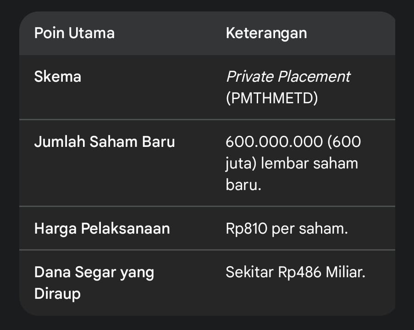Click the word "Miliar." in funds row
Screen dimensions: 414x330
click(345, 272)
